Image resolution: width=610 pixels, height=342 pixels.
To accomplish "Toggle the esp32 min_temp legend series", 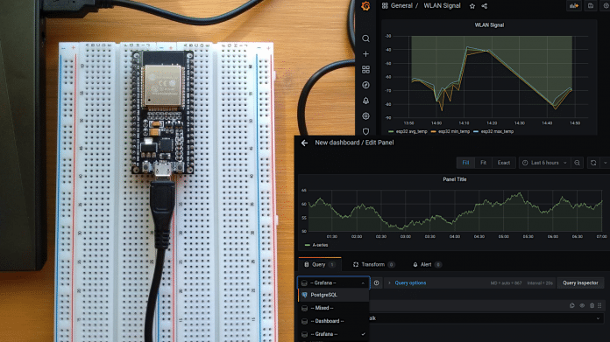I will tap(450, 131).
